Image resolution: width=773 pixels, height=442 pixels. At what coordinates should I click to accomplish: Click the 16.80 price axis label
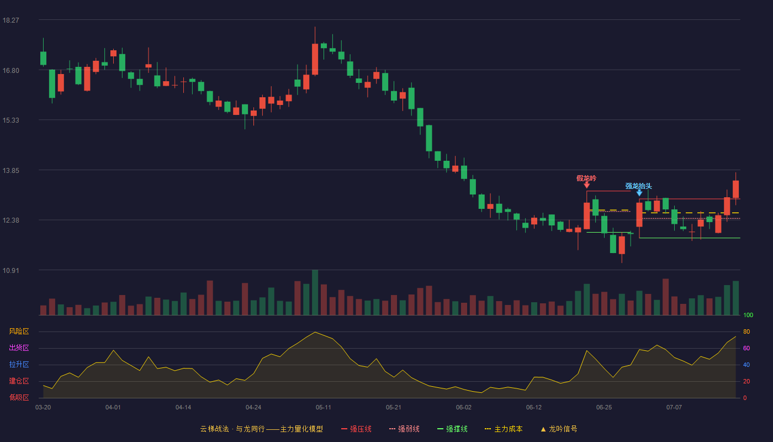tap(10, 70)
